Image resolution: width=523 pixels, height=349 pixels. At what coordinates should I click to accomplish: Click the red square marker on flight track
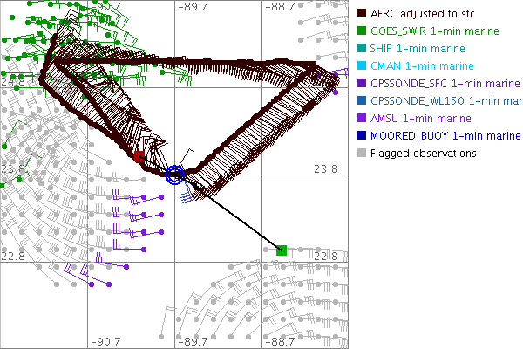139,157
